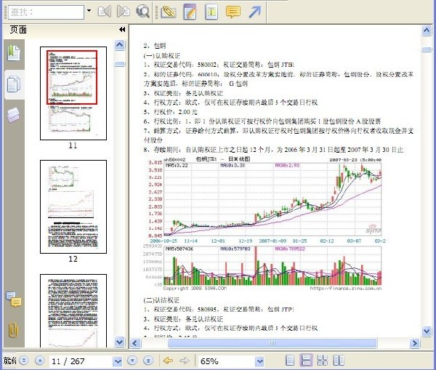Click the find search input field

pyautogui.click(x=47, y=12)
